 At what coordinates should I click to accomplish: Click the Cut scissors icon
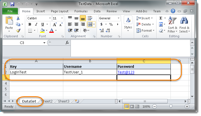point(18,18)
